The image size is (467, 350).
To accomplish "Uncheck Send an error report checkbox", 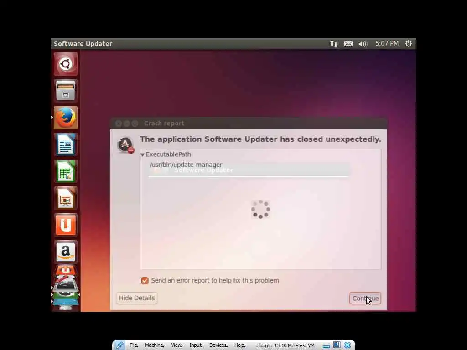I will [x=145, y=281].
